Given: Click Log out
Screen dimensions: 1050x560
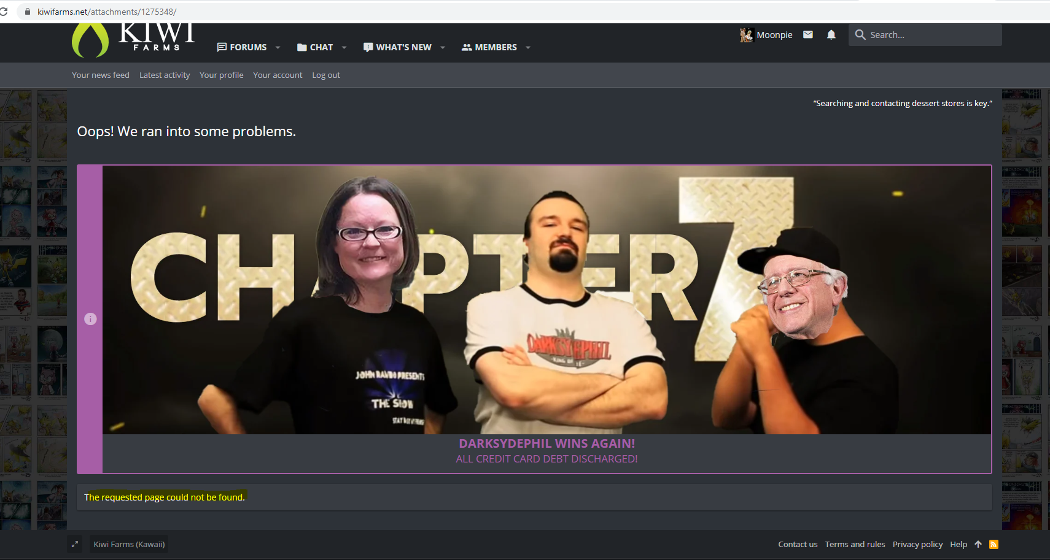Looking at the screenshot, I should coord(326,75).
